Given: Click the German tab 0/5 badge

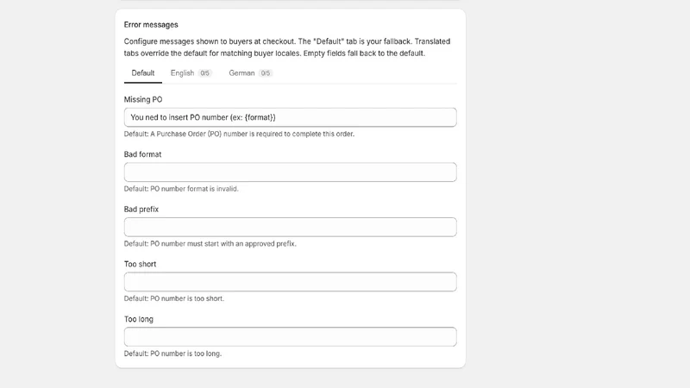Looking at the screenshot, I should (266, 73).
